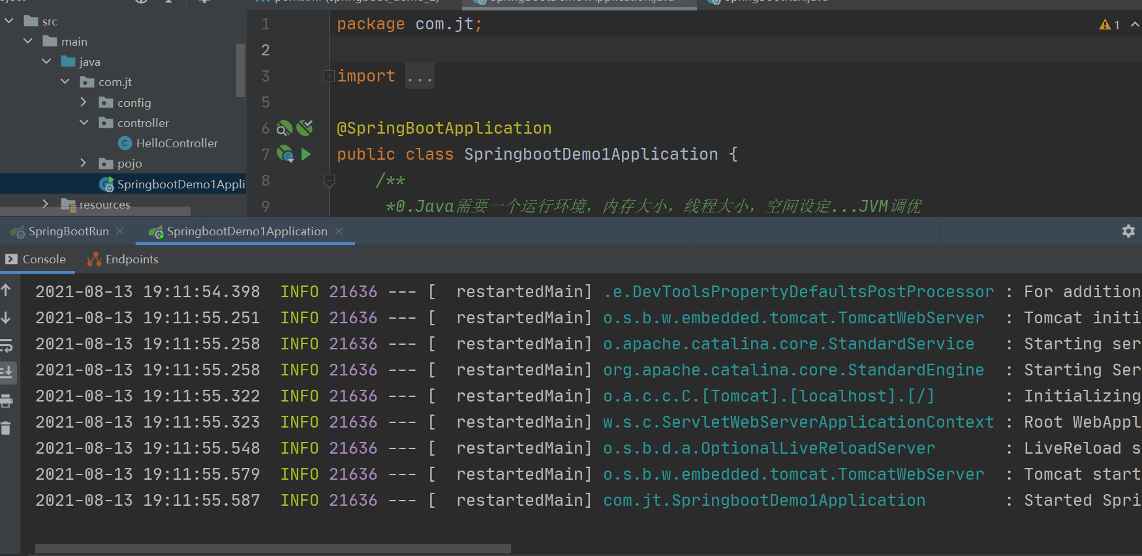The height and width of the screenshot is (556, 1142).
Task: Click the ServletWebServerApplicationContext log entry
Action: (x=799, y=422)
